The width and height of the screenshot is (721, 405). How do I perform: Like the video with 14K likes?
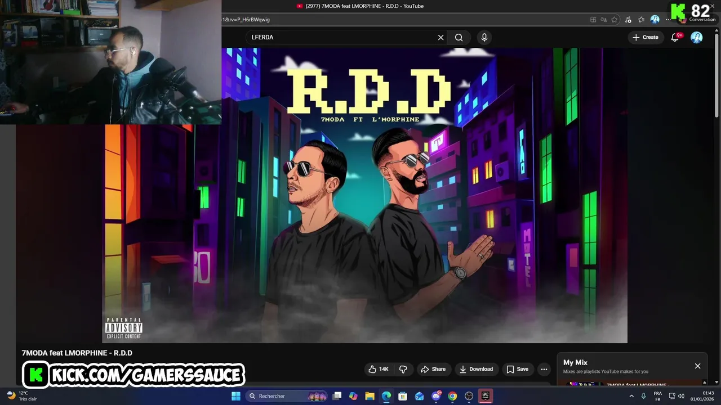point(379,369)
